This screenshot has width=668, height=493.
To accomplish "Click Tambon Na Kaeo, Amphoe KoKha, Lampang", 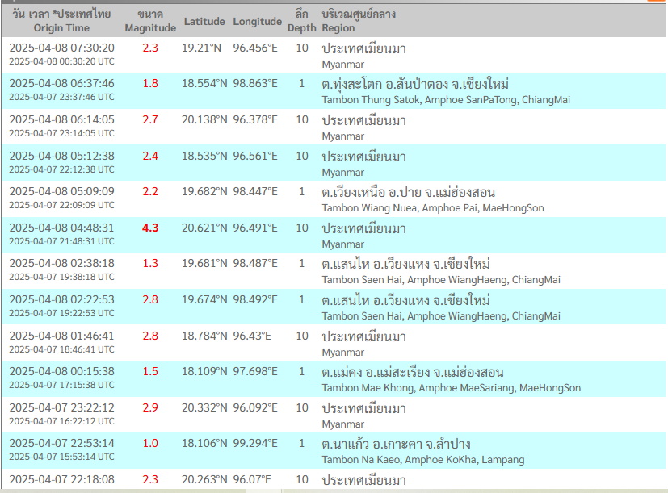I will click(x=423, y=460).
